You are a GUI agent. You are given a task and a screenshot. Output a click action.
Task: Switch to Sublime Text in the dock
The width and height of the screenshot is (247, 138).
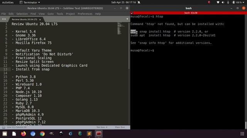(89, 134)
